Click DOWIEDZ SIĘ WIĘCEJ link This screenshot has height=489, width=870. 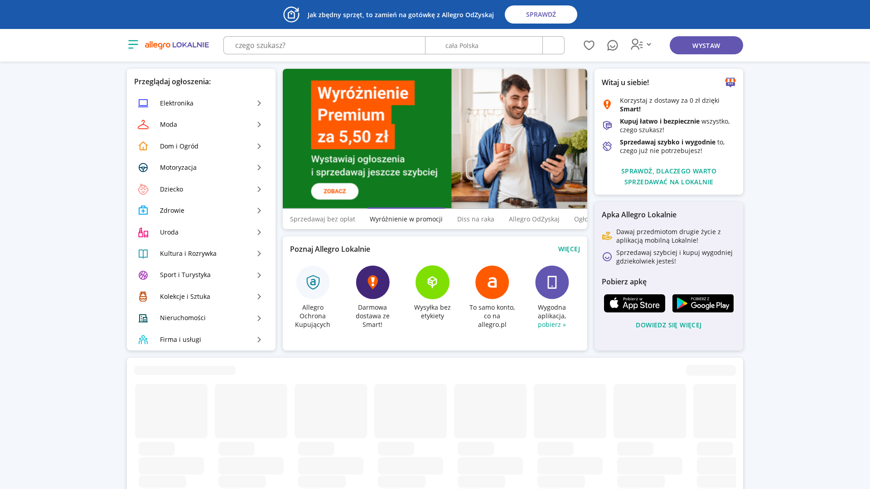click(x=669, y=325)
